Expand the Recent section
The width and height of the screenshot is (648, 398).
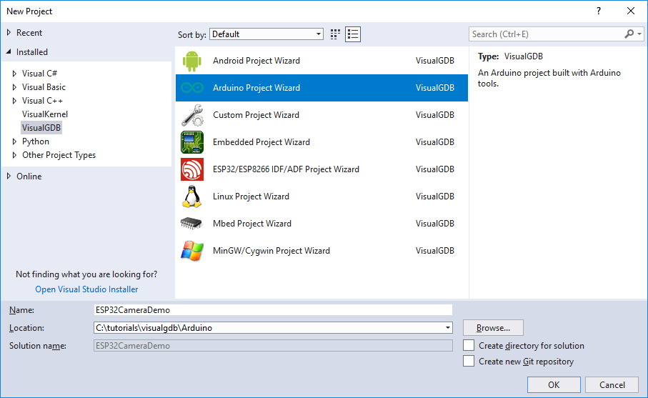[9, 32]
